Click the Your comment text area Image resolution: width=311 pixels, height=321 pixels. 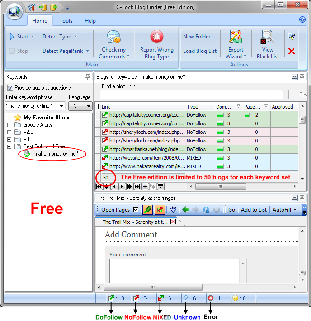(174, 271)
